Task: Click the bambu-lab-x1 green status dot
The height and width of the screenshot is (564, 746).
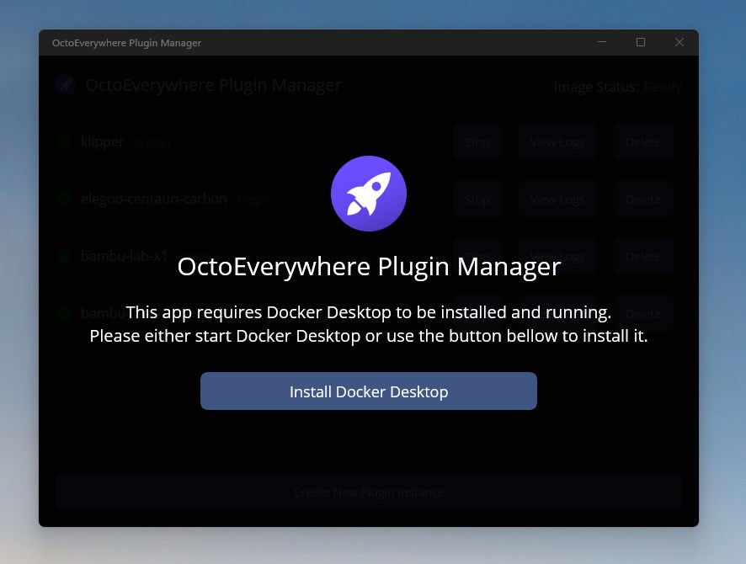Action: (65, 256)
